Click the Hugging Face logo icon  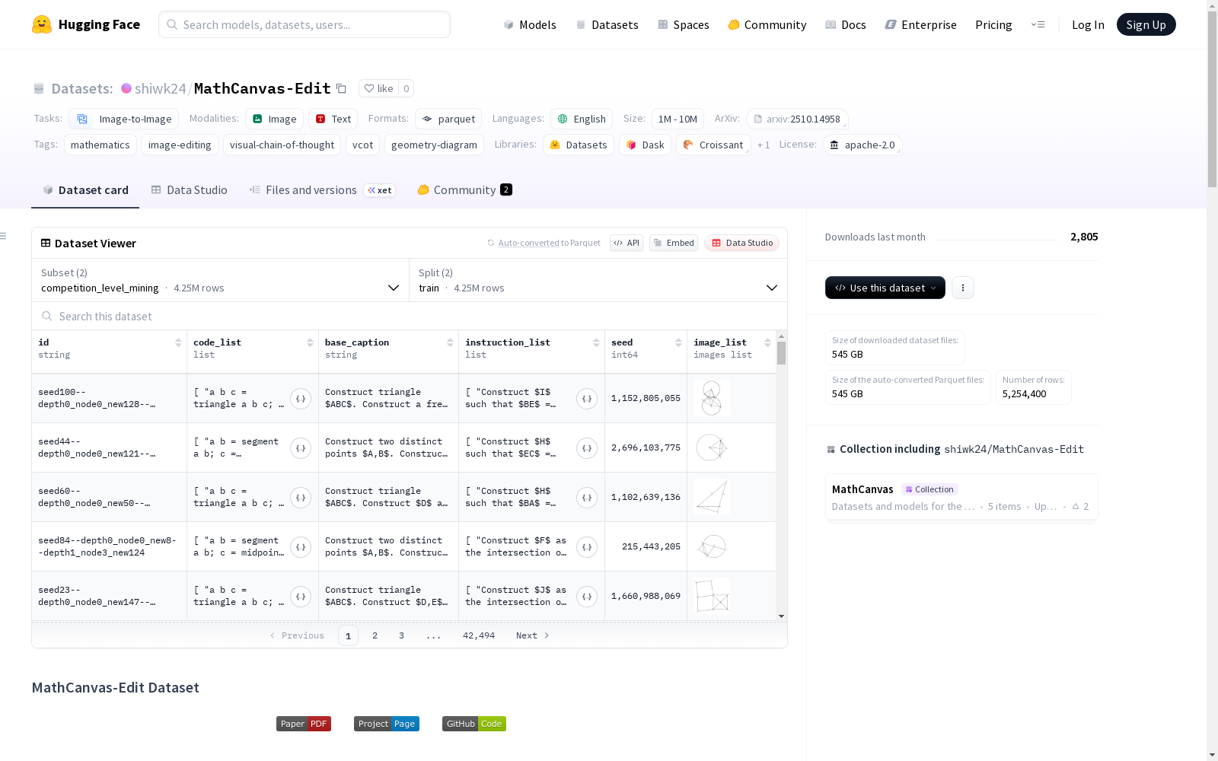tap(42, 24)
